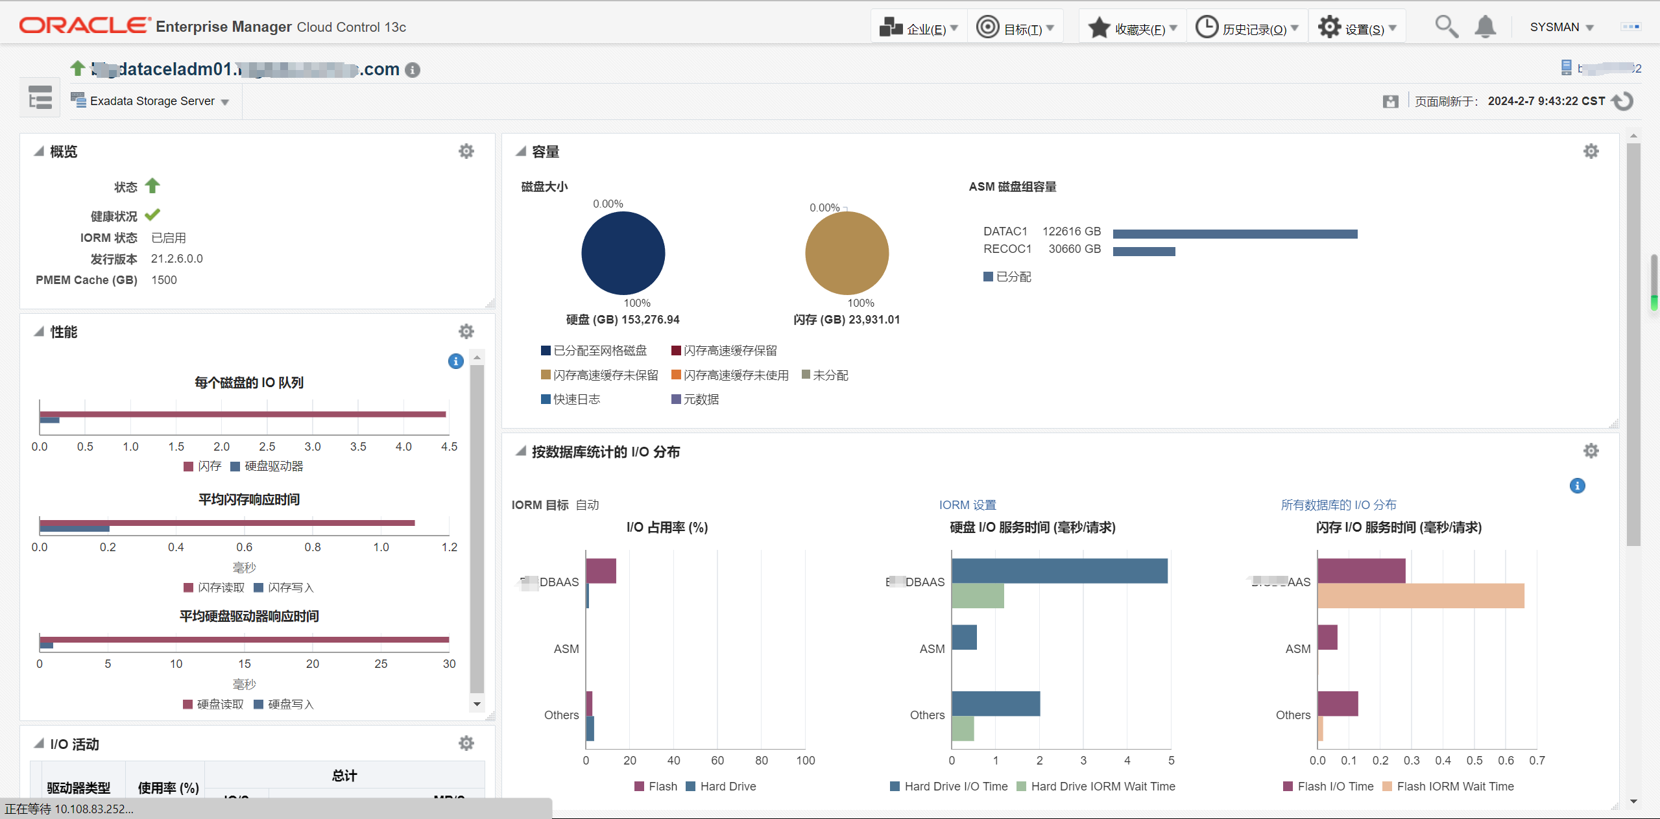The image size is (1660, 819).
Task: Click the 硬盘 (GB) 153,276.94 label
Action: coord(623,320)
